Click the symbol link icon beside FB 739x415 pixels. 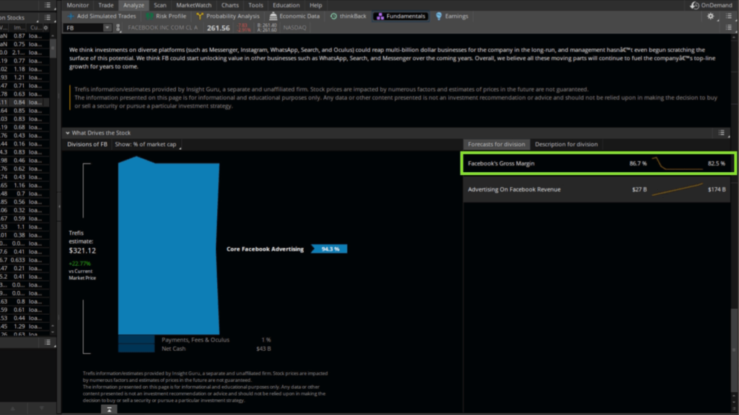click(118, 28)
